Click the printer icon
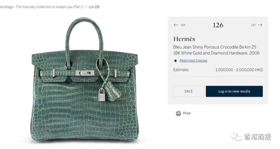Viewport: 280px width, 149px height. [x=178, y=113]
